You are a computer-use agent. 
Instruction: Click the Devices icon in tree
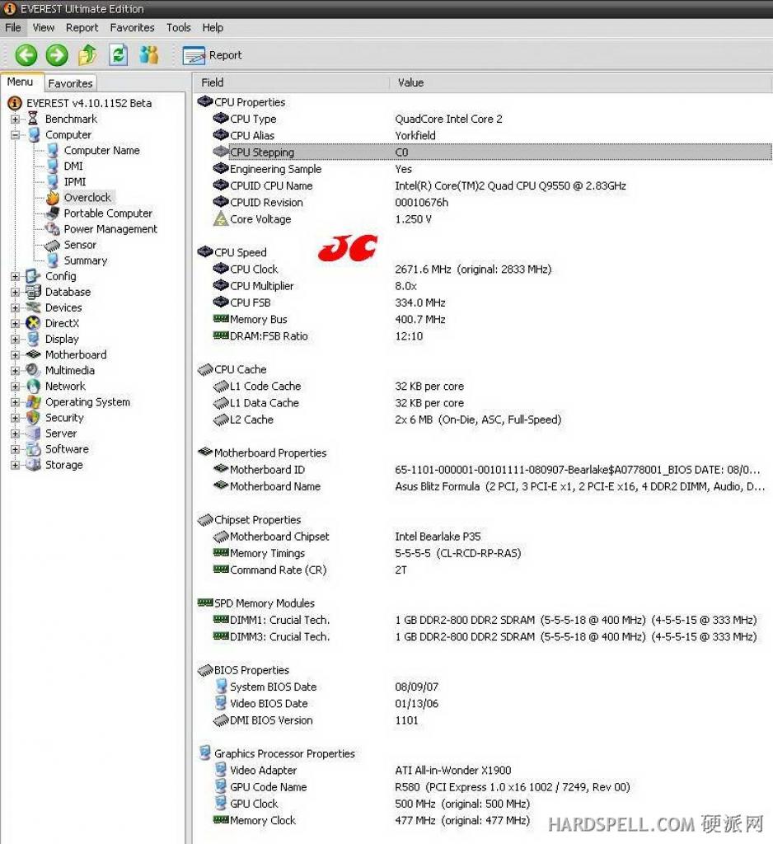(33, 307)
